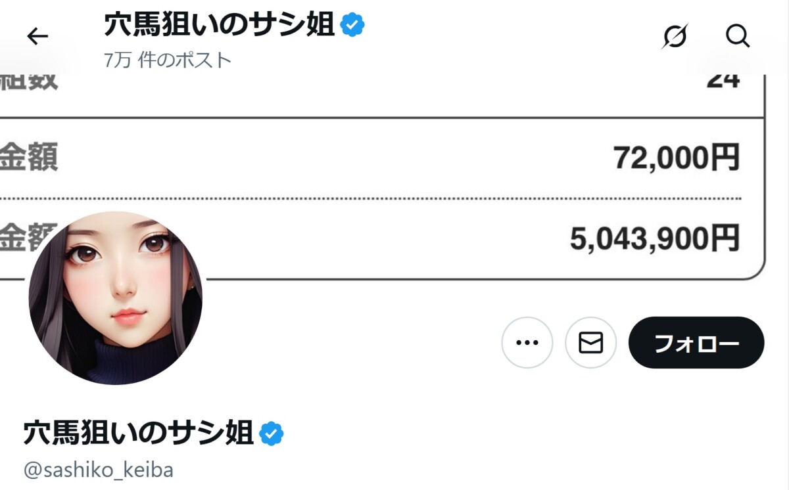Click the solid line above 72,000円
The width and height of the screenshot is (789, 490).
394,118
